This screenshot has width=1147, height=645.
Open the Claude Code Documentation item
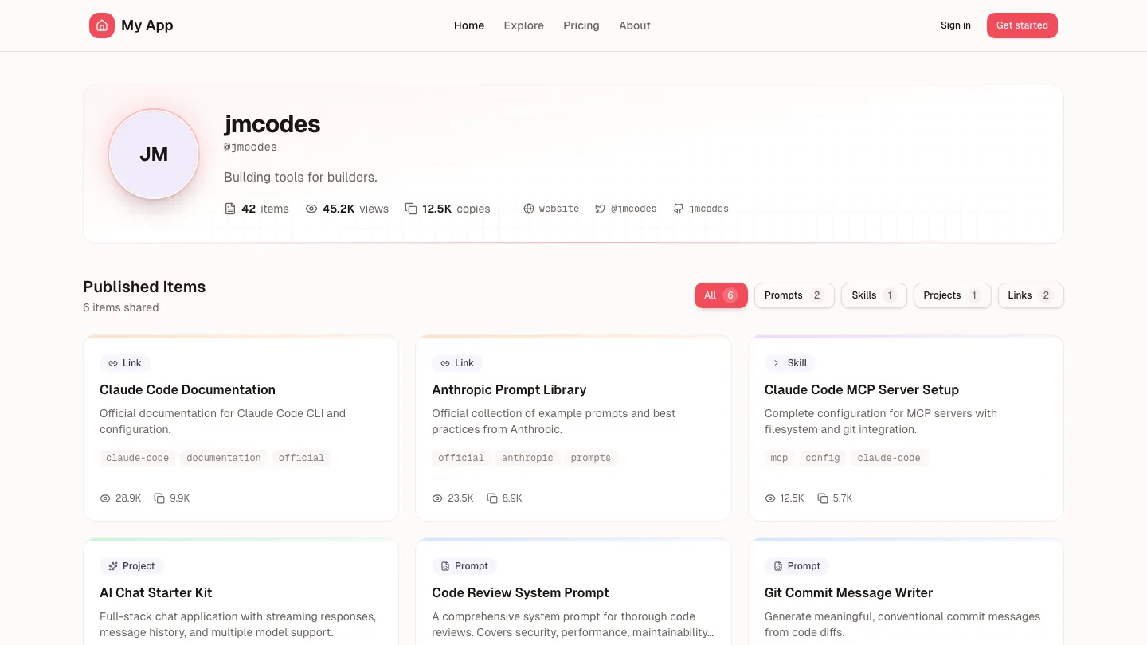[x=241, y=428]
